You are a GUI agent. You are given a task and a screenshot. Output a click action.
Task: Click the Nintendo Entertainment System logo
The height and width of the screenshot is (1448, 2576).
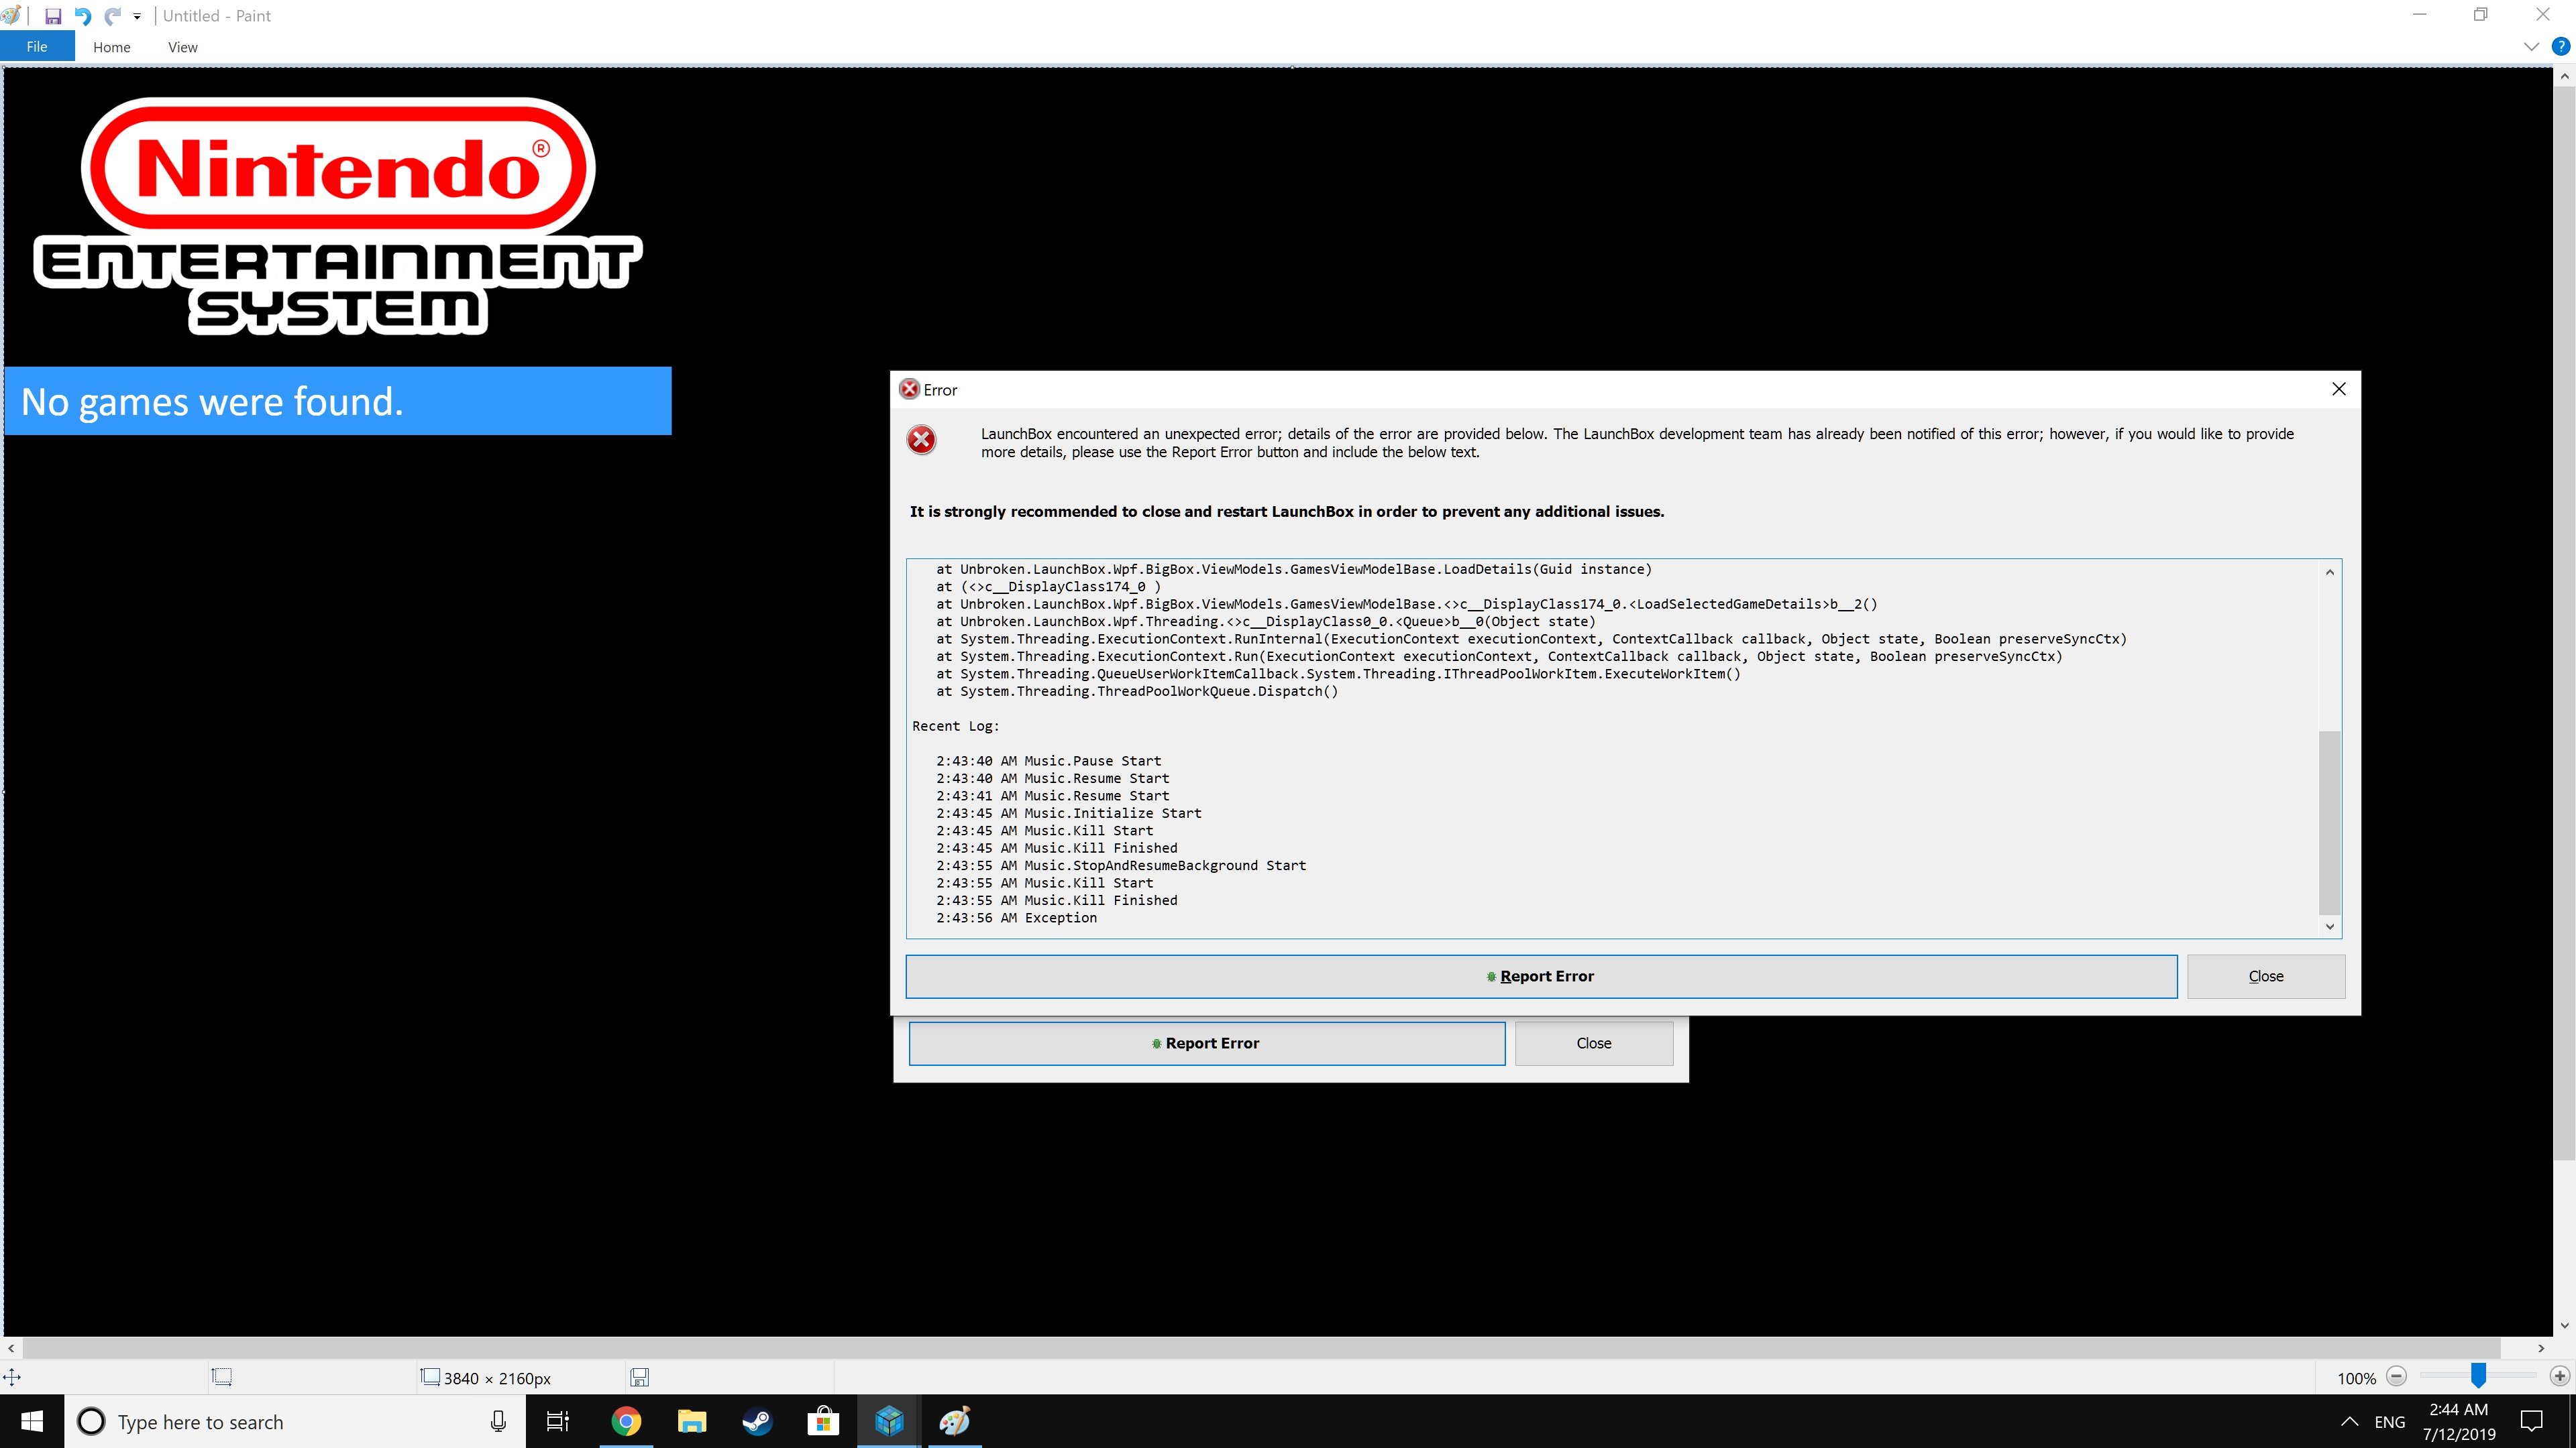(x=338, y=216)
